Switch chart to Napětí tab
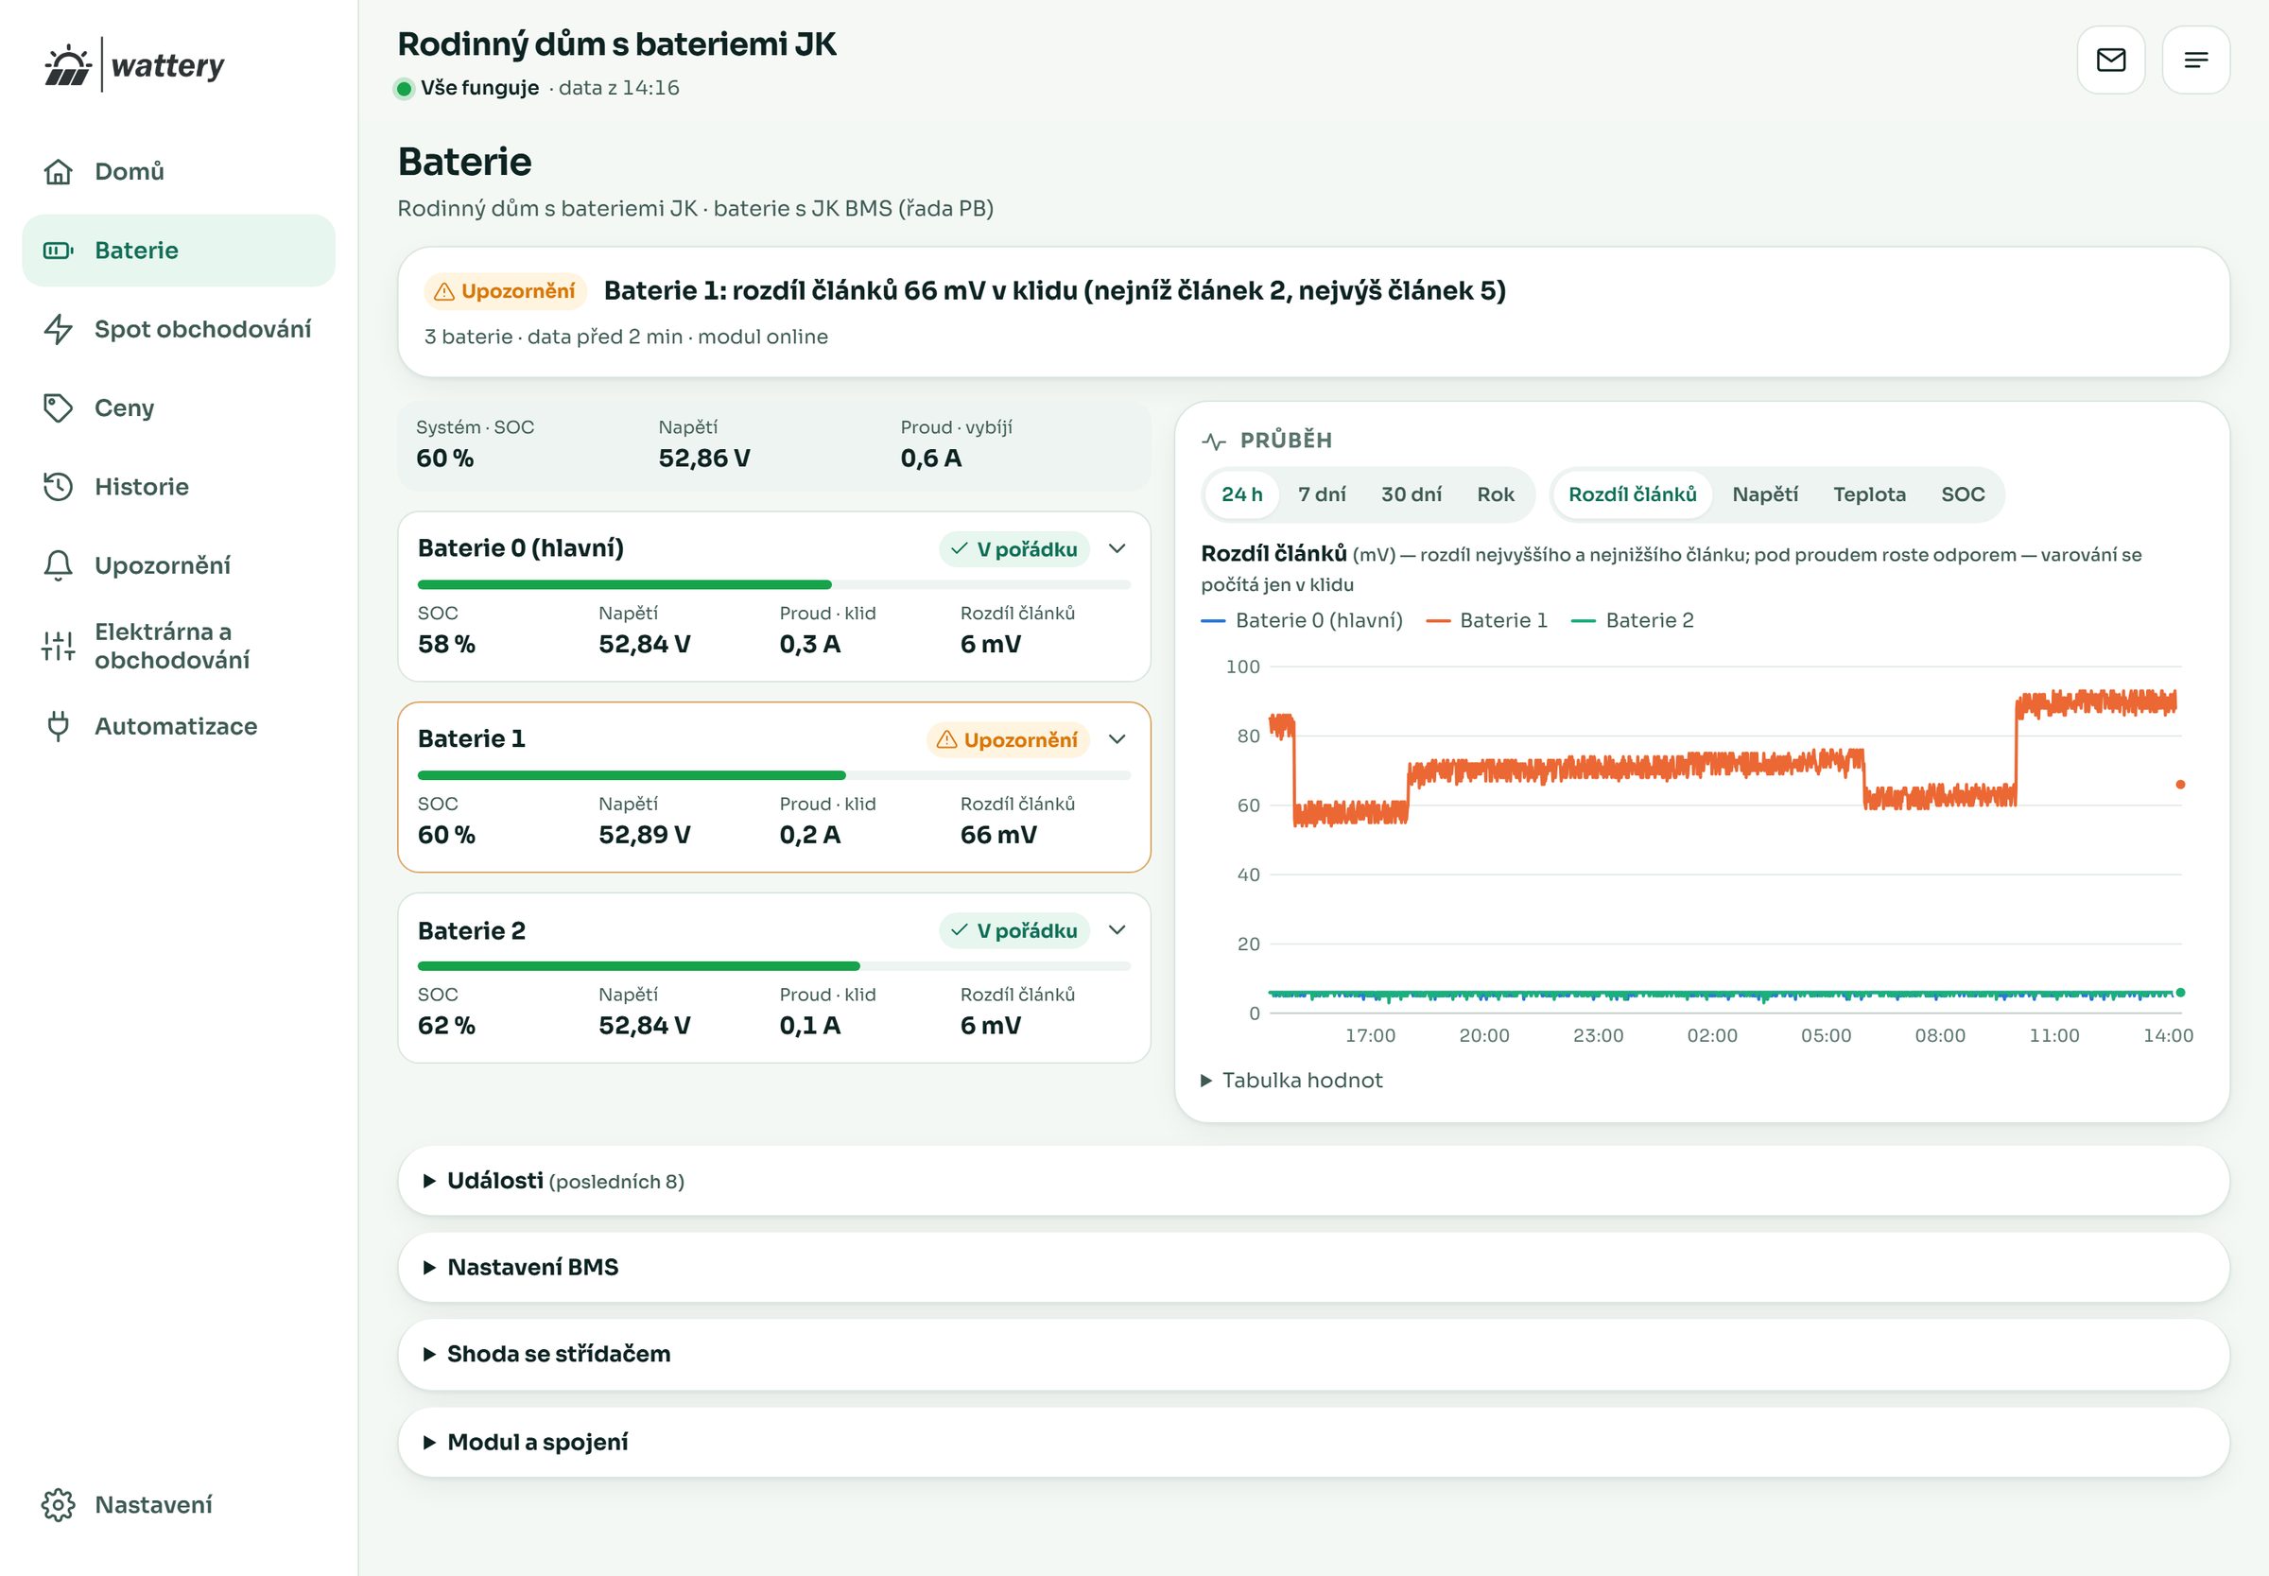Viewport: 2269px width, 1576px height. coord(1764,494)
